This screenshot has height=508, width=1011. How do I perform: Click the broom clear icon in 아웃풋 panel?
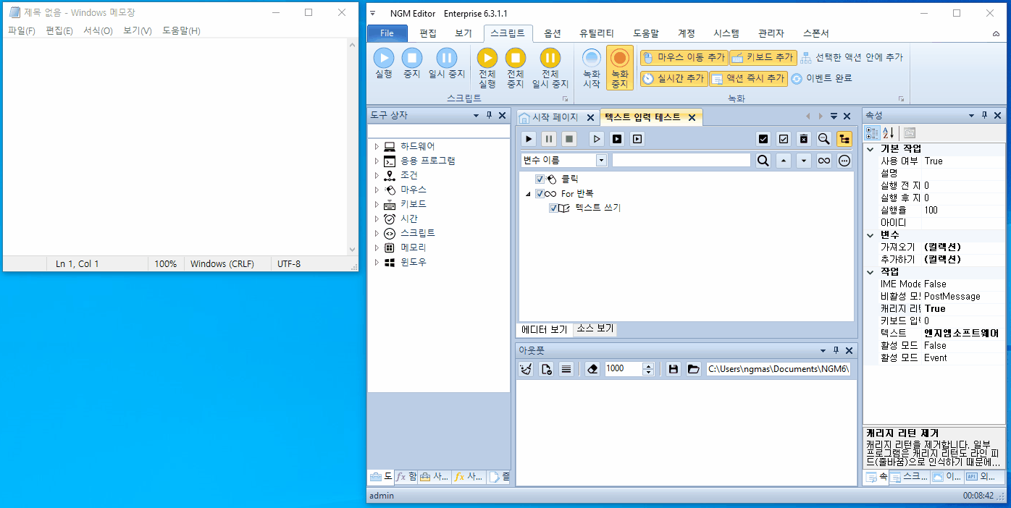point(527,369)
